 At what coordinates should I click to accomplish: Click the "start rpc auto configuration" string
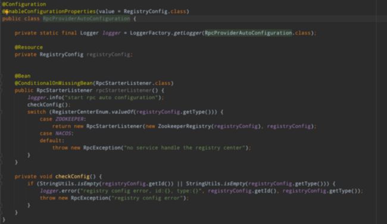click(111, 97)
